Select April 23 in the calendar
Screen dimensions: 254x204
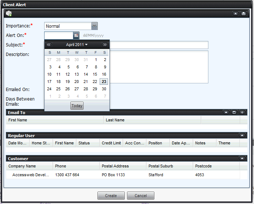(x=104, y=82)
